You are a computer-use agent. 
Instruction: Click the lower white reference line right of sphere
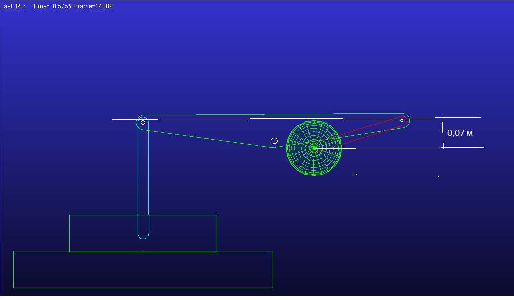[x=416, y=148]
